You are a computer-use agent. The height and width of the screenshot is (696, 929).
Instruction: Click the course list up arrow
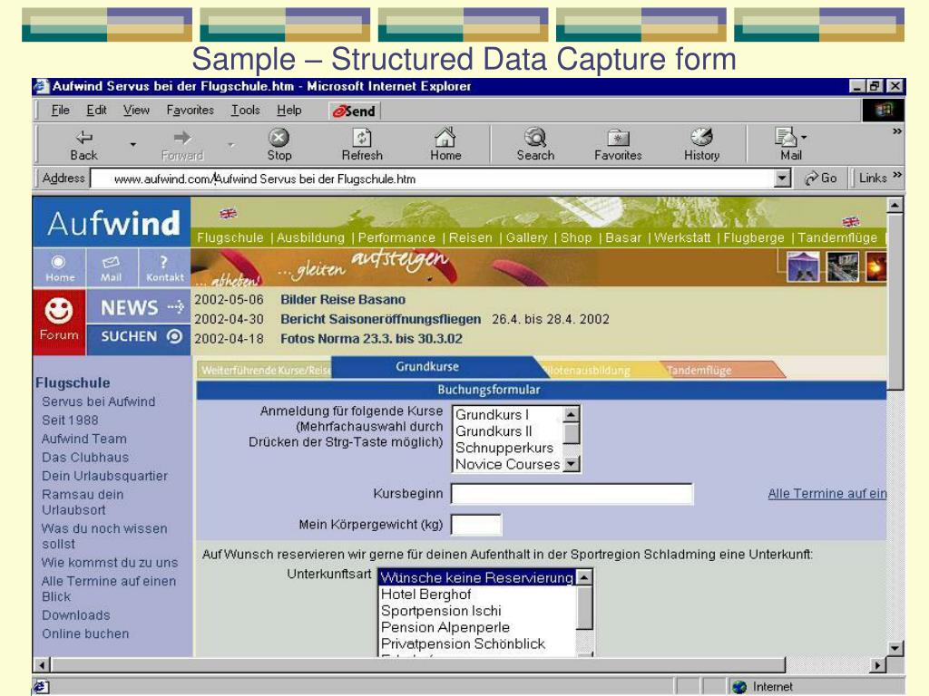coord(571,414)
